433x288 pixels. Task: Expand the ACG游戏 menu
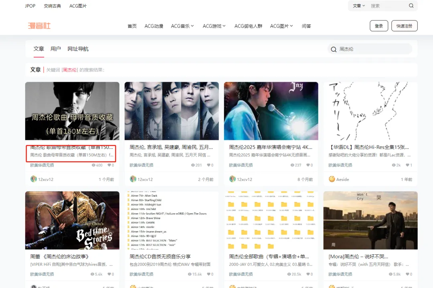point(214,26)
